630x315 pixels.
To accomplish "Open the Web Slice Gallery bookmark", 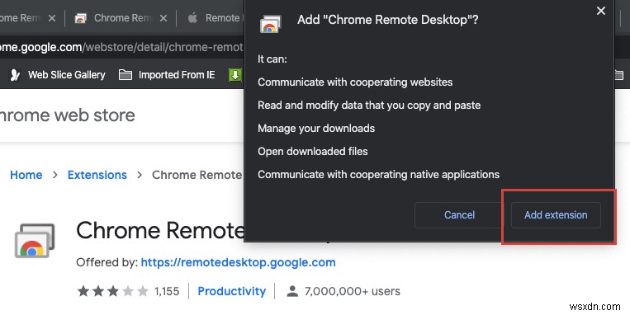I will (x=58, y=75).
